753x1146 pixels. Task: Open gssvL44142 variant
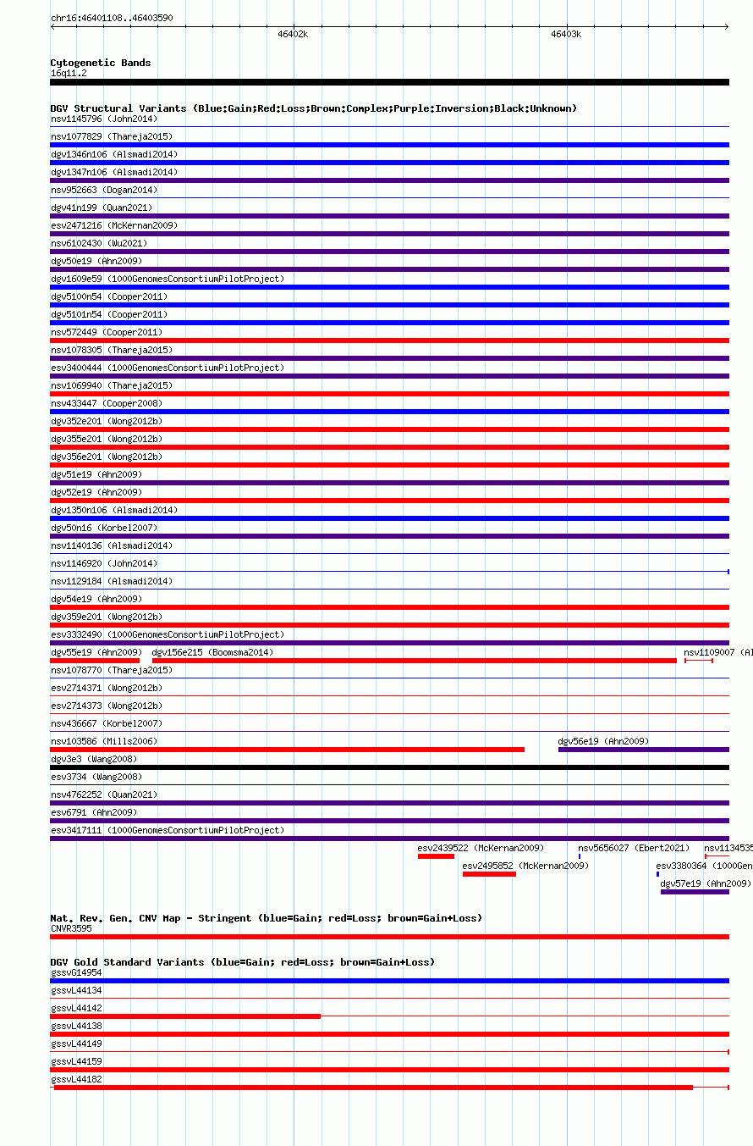pos(76,1008)
